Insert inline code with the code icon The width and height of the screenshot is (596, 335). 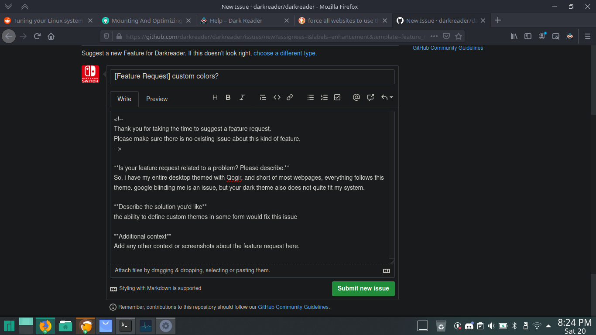point(277,97)
